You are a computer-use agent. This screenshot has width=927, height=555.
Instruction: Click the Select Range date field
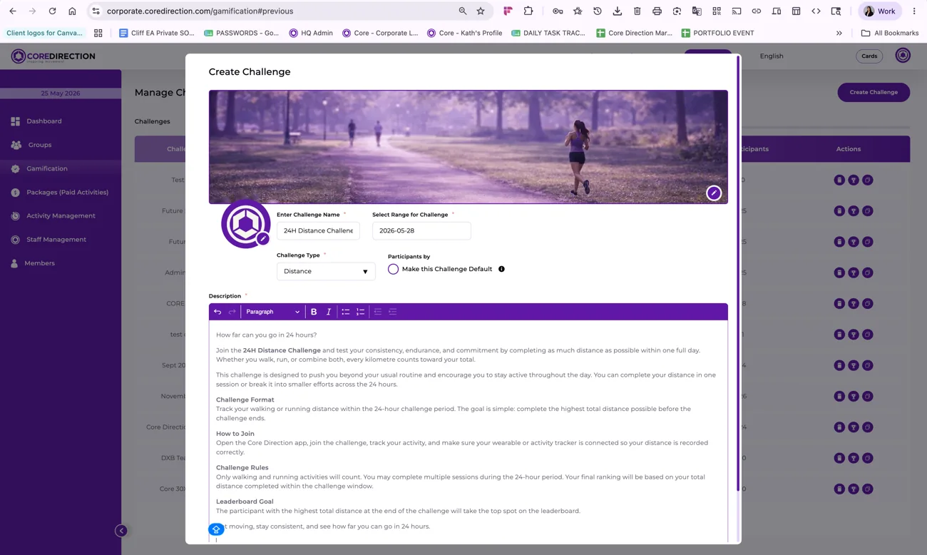(421, 230)
